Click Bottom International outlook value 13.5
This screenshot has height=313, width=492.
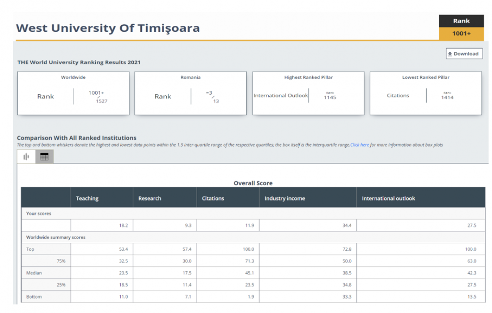[x=471, y=297]
